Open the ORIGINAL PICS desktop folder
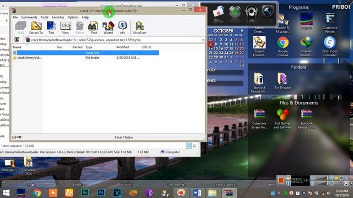 point(28,166)
